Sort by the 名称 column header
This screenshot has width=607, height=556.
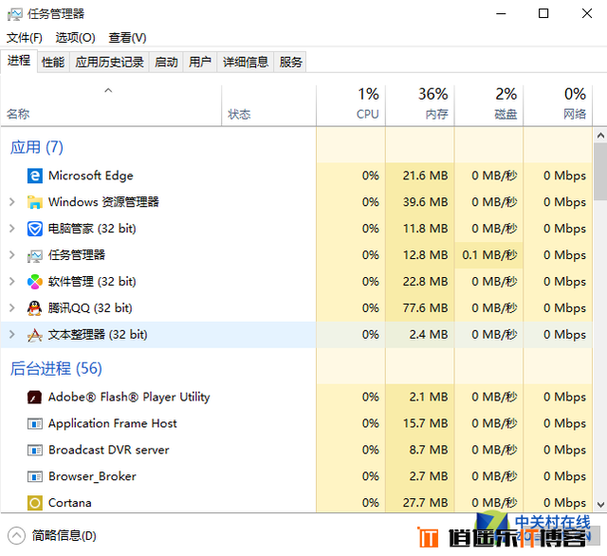pos(111,105)
